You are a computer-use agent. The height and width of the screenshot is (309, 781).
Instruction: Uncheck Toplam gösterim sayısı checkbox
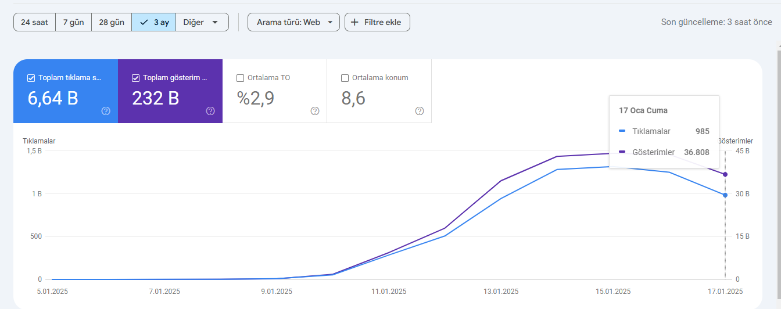[135, 78]
